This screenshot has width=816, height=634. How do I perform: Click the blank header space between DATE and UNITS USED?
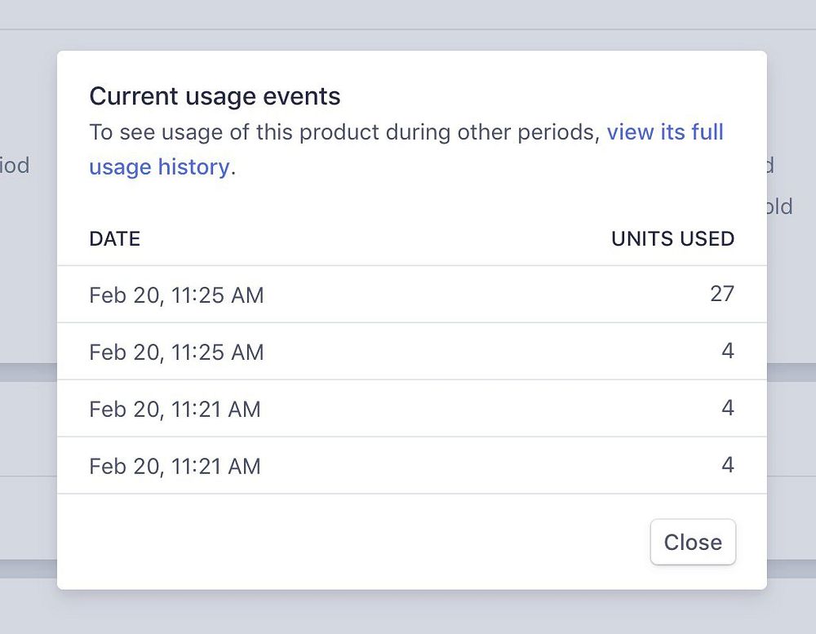(x=375, y=238)
